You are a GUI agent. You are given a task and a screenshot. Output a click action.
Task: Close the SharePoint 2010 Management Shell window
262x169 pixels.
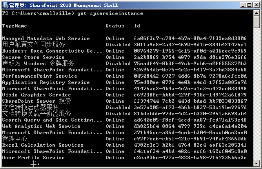click(256, 5)
